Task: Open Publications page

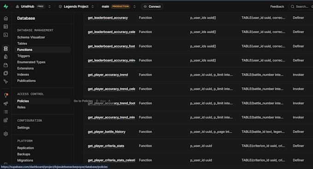Action: [x=26, y=81]
